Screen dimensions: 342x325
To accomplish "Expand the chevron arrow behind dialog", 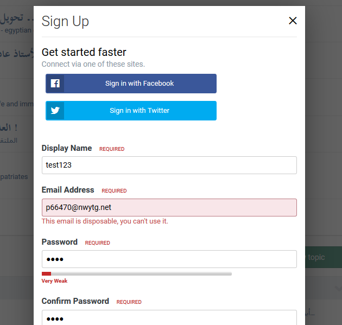I will 338,289.
